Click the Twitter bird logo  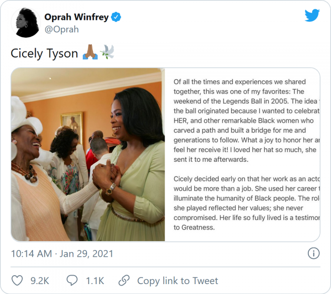tap(312, 16)
